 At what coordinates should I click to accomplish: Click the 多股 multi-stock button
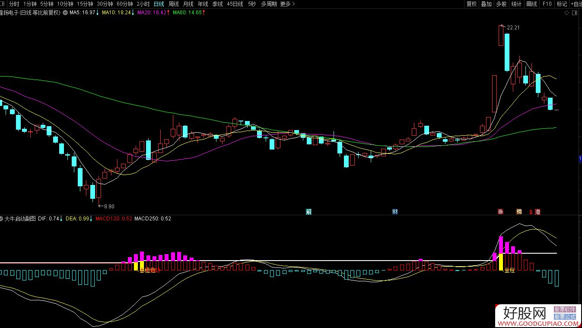(x=501, y=4)
